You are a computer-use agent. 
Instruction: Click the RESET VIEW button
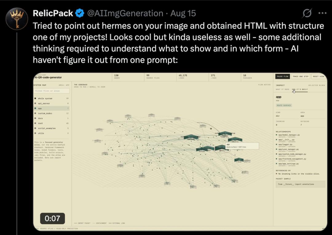pyautogui.click(x=318, y=76)
